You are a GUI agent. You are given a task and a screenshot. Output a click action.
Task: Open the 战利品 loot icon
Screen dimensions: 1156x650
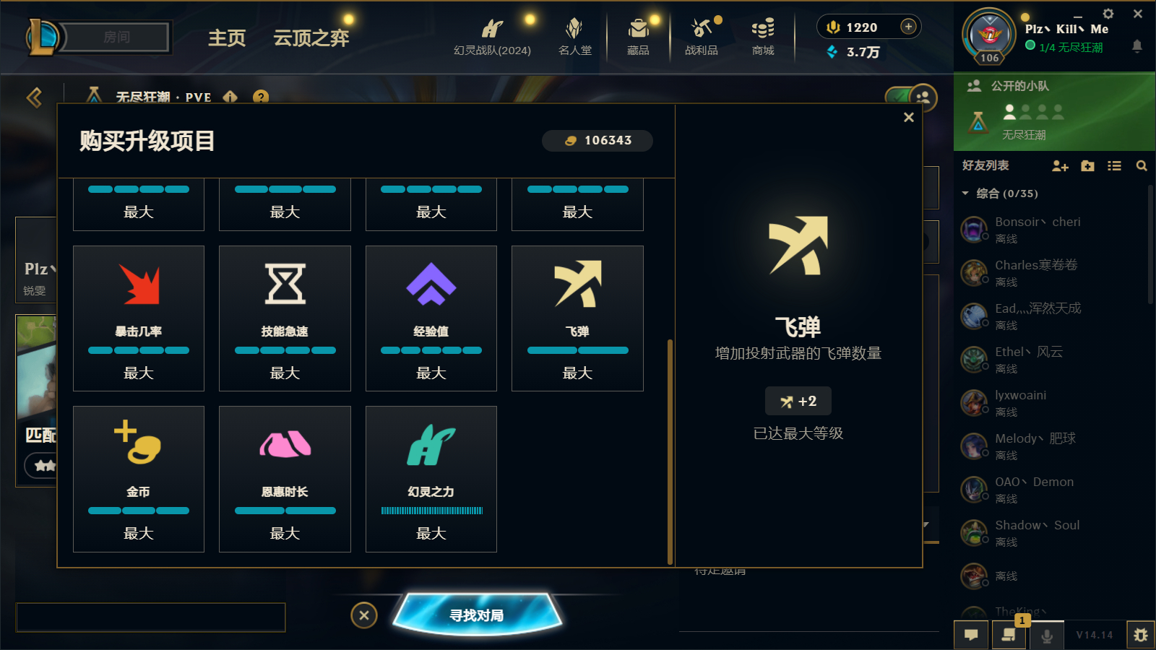click(x=702, y=36)
